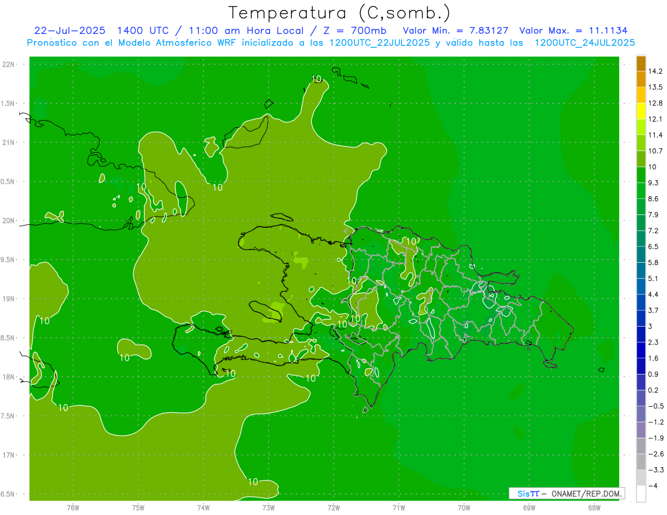This screenshot has height=515, width=667.
Task: Click the '-0.5' colorbar label
Action: point(655,406)
